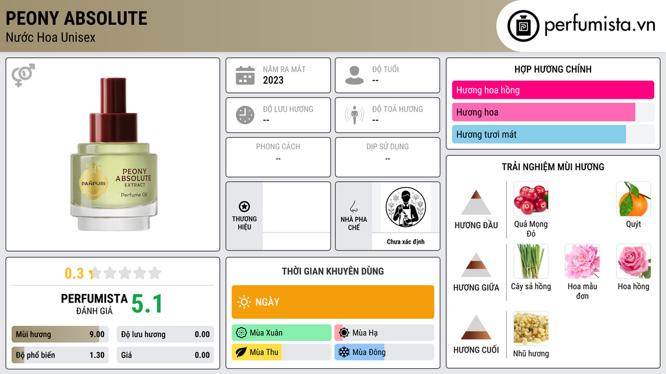Screen dimensions: 666x374
Task: Click the Perfumista score 5.1
Action: tap(147, 304)
